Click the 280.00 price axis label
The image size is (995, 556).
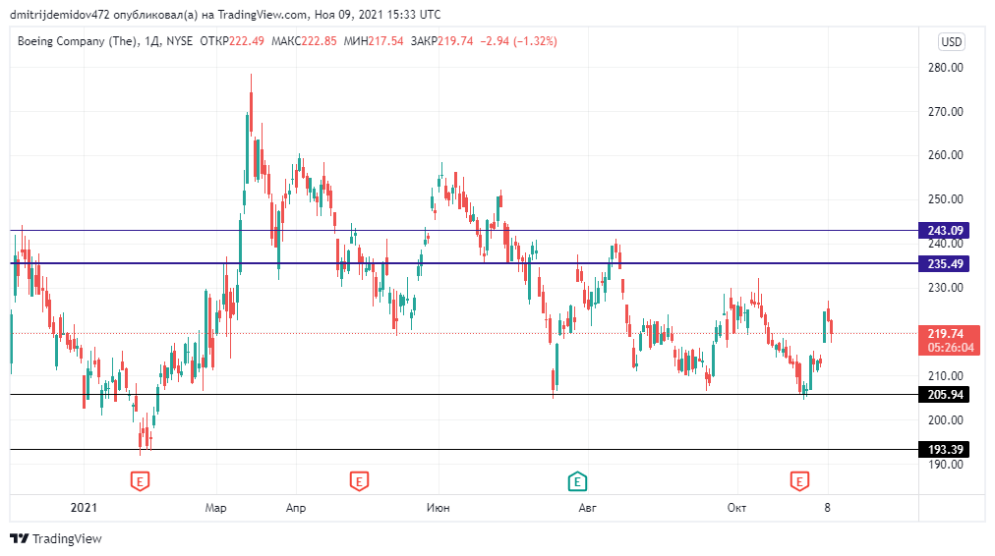946,68
